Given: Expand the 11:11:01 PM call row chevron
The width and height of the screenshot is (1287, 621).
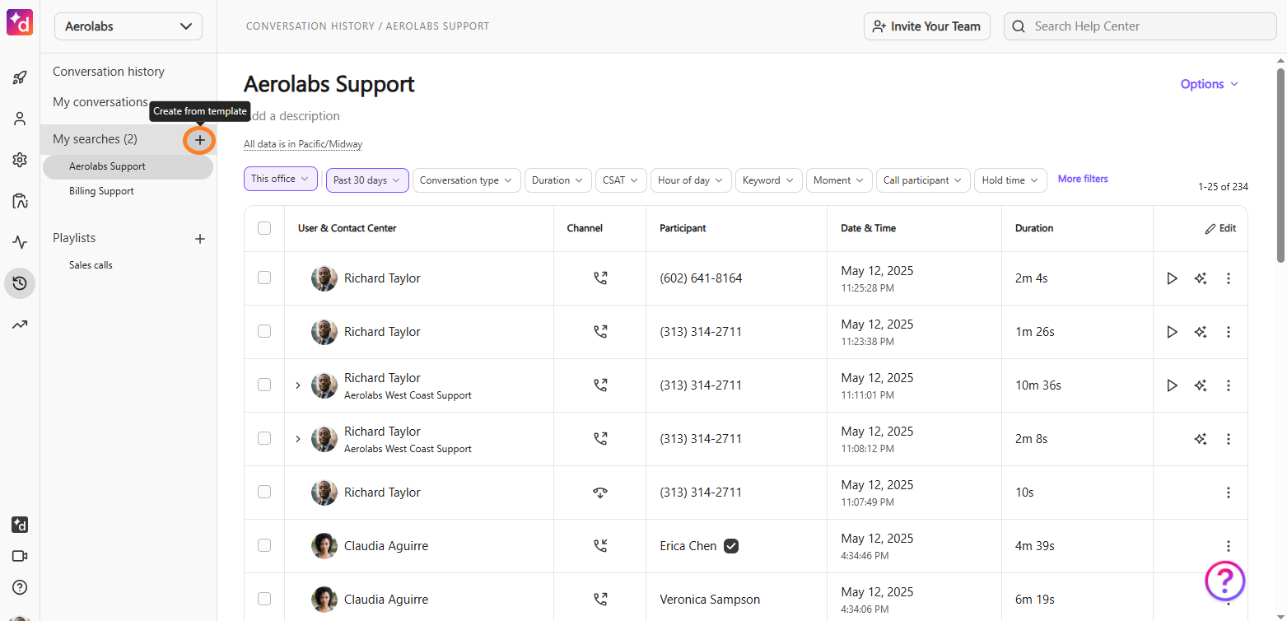Looking at the screenshot, I should [x=298, y=385].
